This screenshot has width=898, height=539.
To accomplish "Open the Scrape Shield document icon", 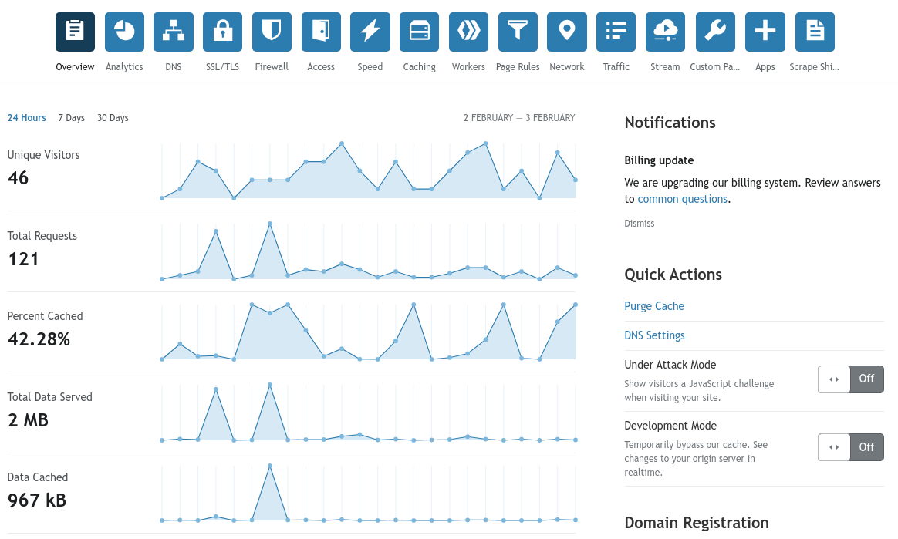I will (x=815, y=32).
